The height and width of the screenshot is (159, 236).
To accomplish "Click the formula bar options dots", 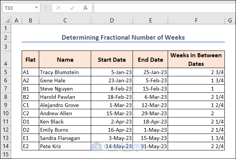I will tap(46, 8).
